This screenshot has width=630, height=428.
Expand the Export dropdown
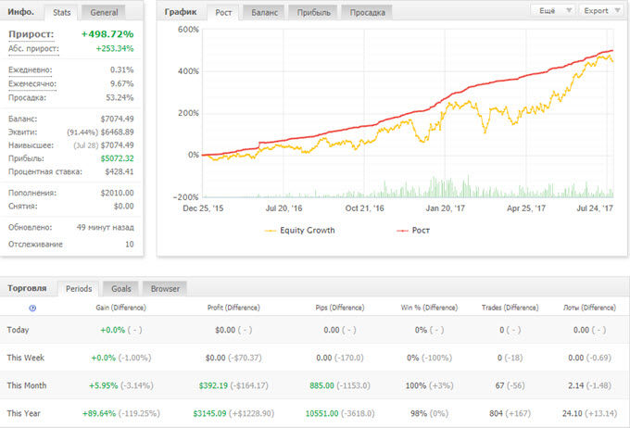601,10
